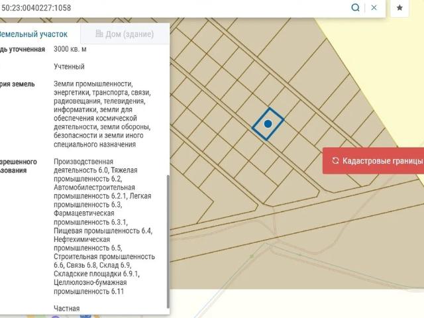Click the info panel scrollbar
Viewport: 424px width, 318px height.
pyautogui.click(x=168, y=241)
